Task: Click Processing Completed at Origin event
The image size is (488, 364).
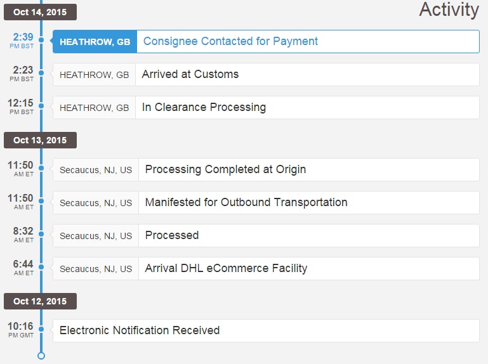Action: pyautogui.click(x=225, y=170)
